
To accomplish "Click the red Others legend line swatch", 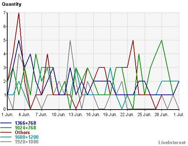I will tap(6, 132).
